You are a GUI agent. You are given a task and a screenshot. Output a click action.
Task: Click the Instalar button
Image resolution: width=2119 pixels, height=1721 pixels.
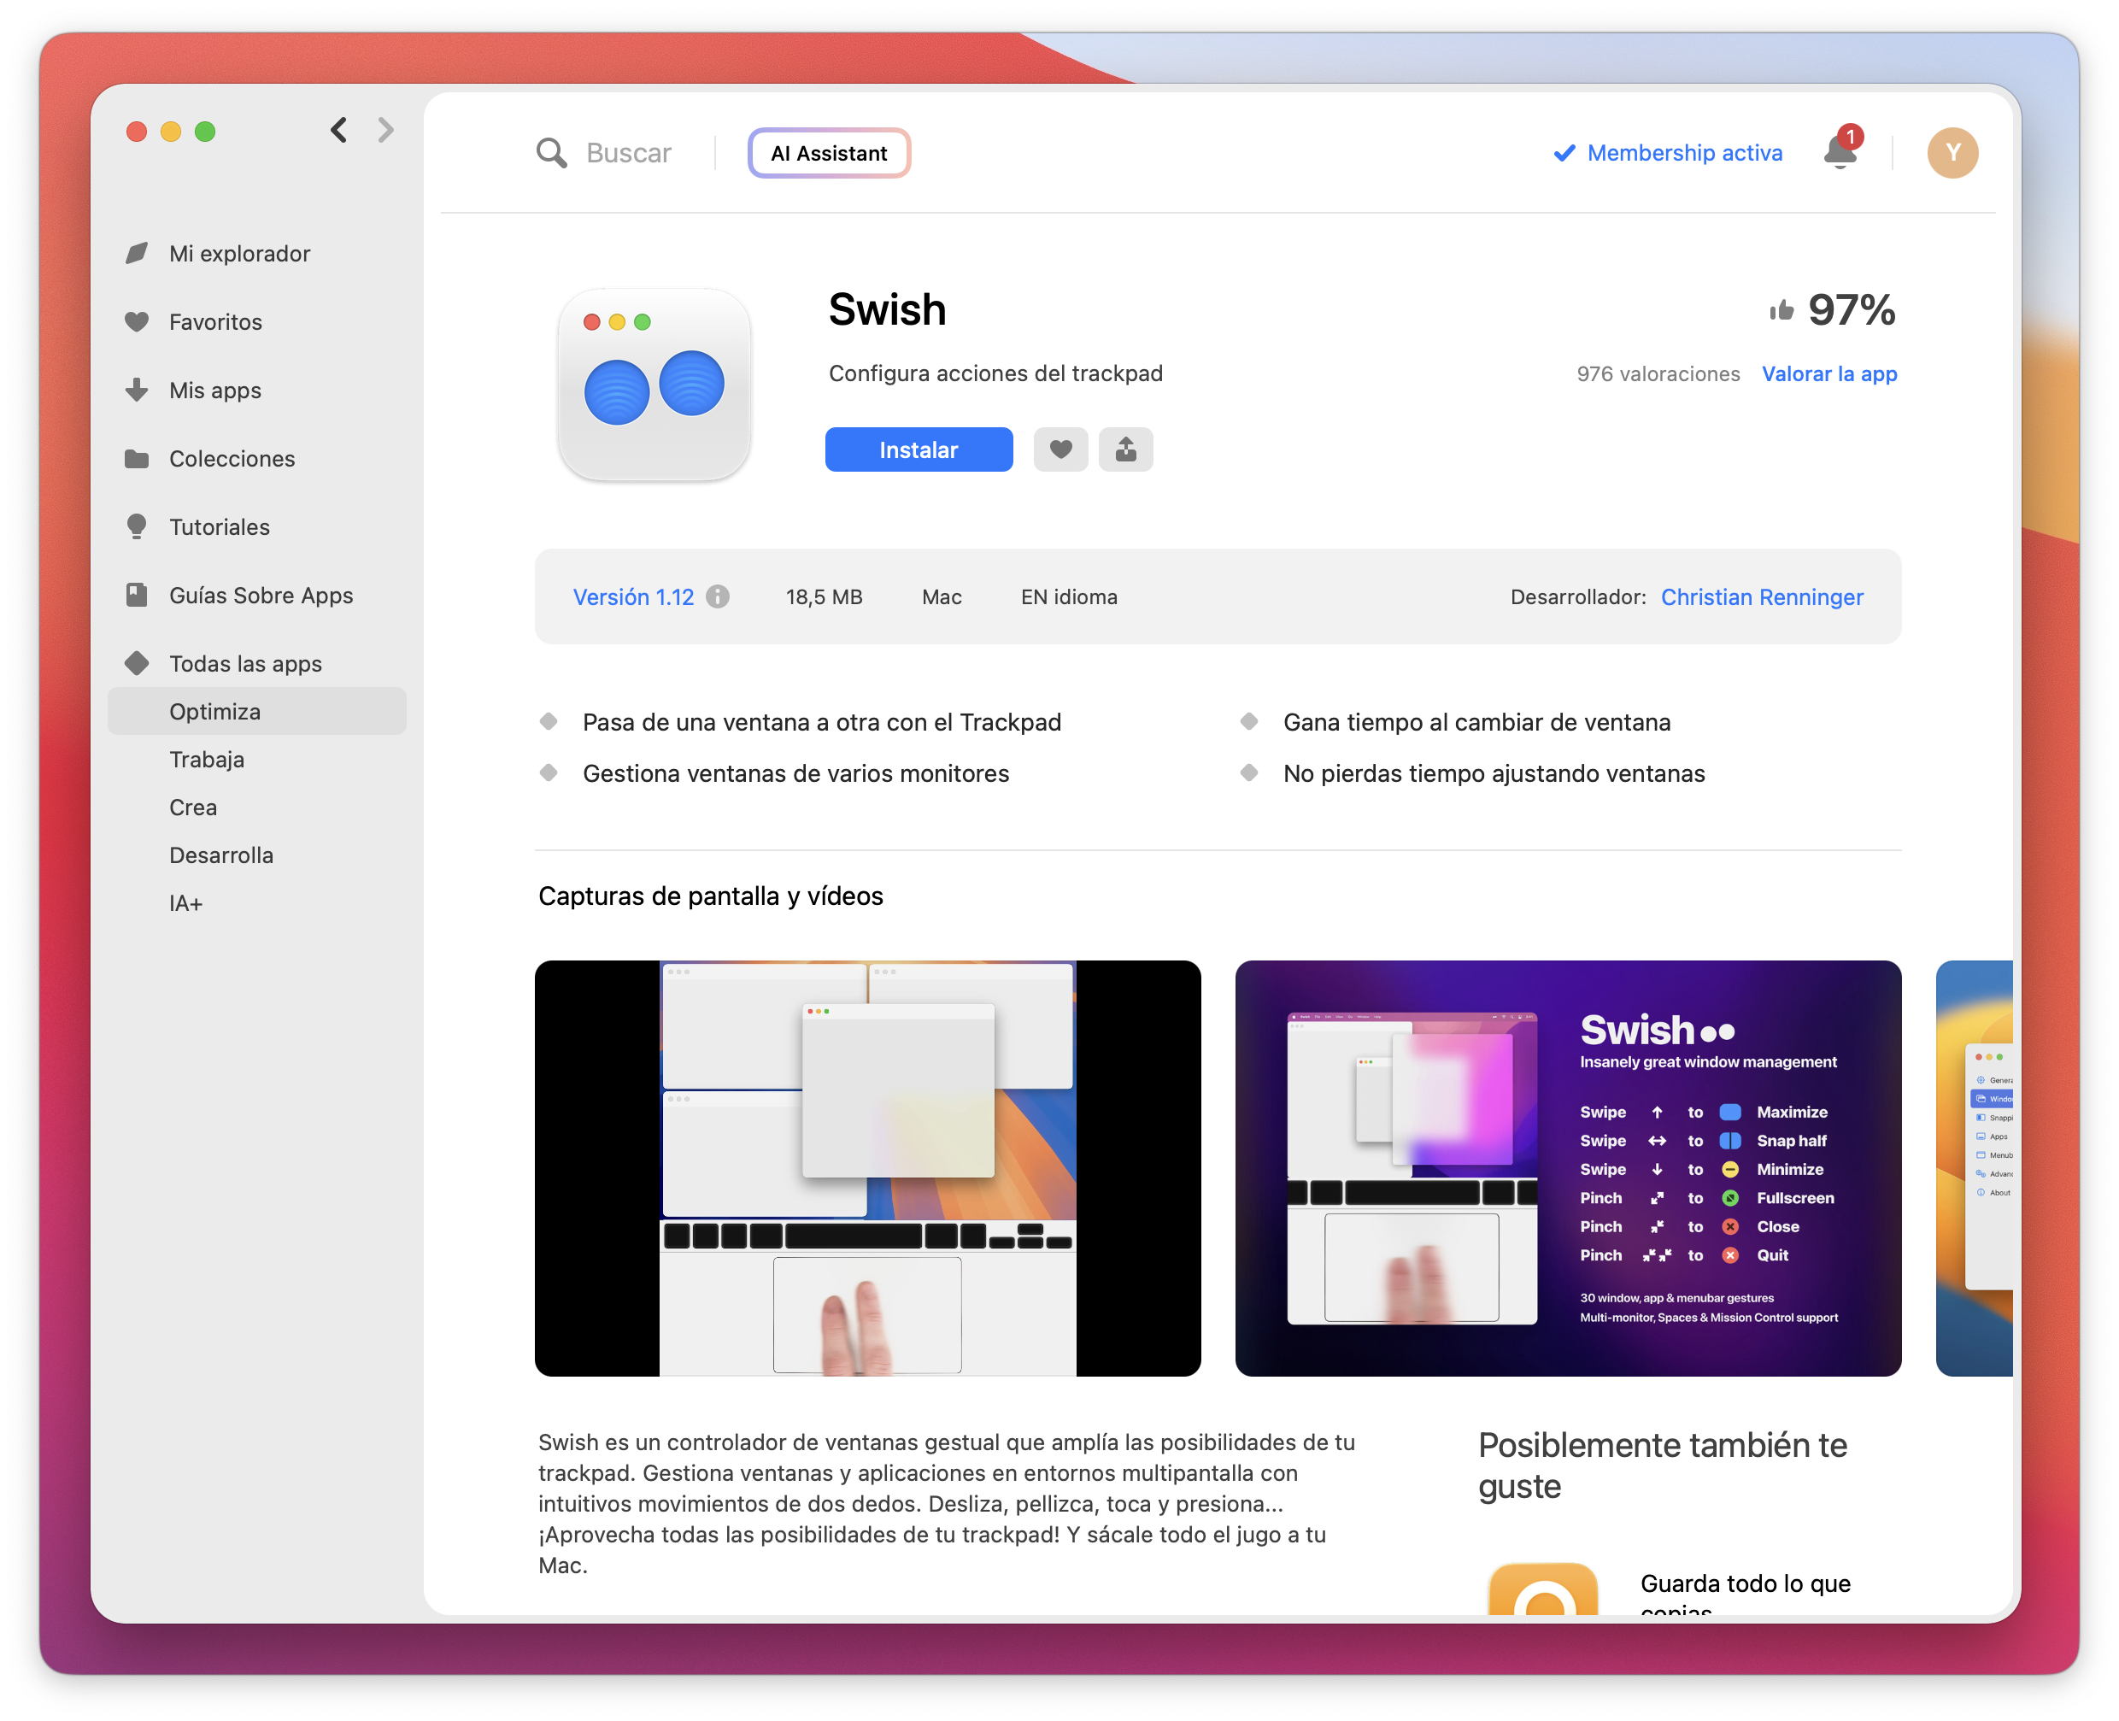(919, 449)
